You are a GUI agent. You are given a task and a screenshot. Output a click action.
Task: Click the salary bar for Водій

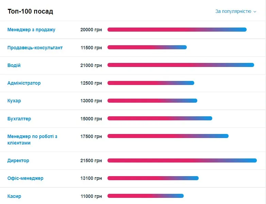181,65
